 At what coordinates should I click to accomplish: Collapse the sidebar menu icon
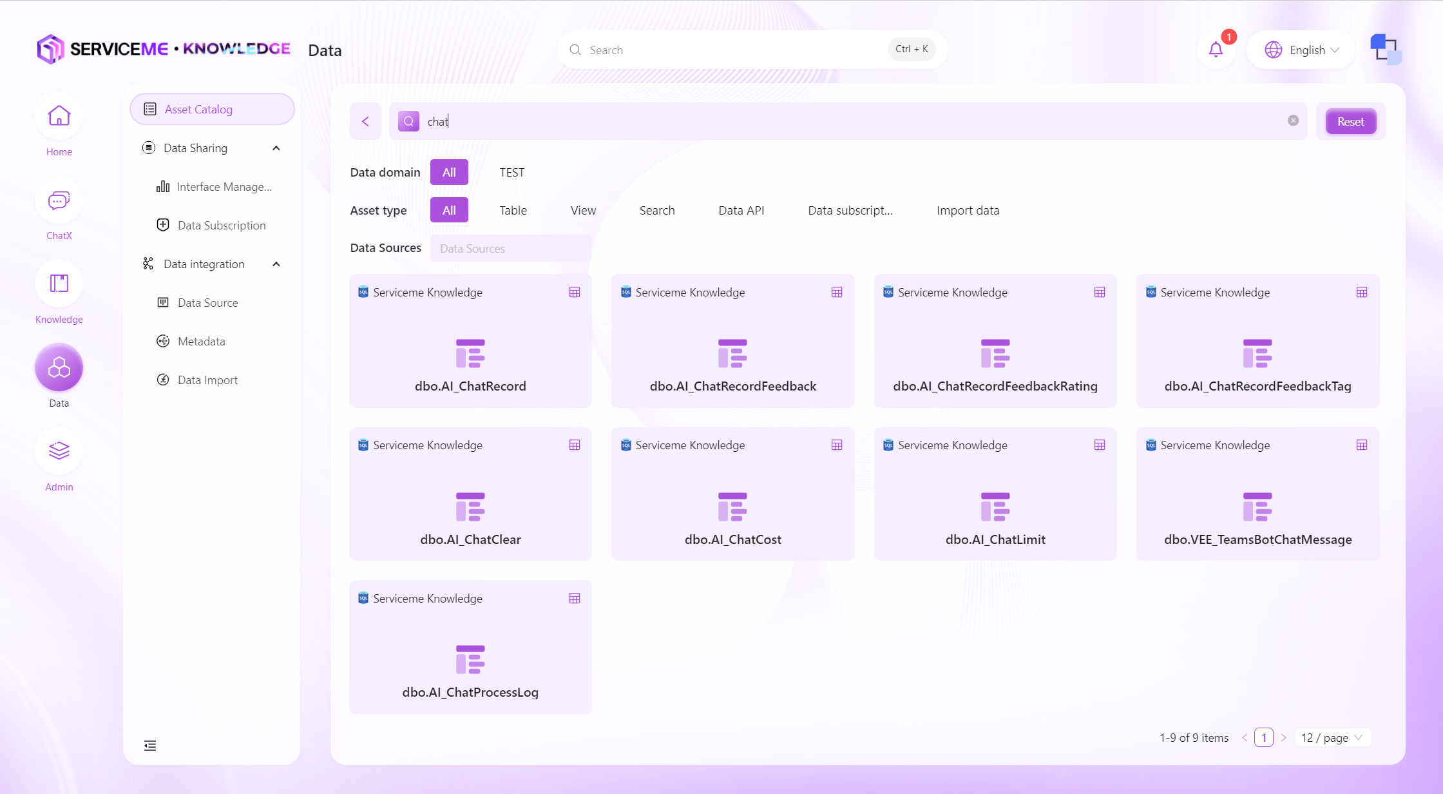150,746
